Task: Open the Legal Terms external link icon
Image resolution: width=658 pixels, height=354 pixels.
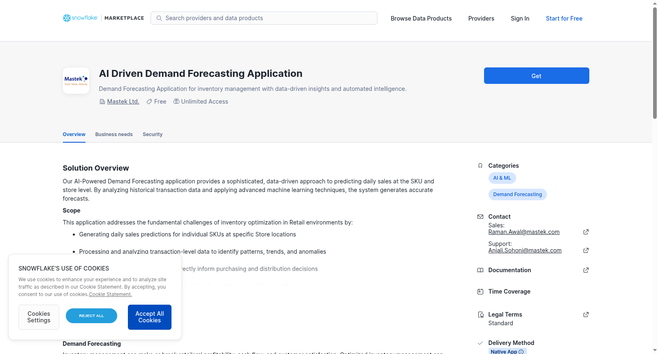Action: pos(586,315)
